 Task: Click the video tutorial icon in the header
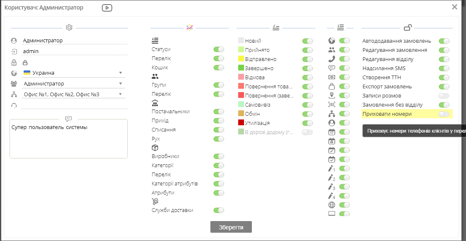(x=107, y=7)
